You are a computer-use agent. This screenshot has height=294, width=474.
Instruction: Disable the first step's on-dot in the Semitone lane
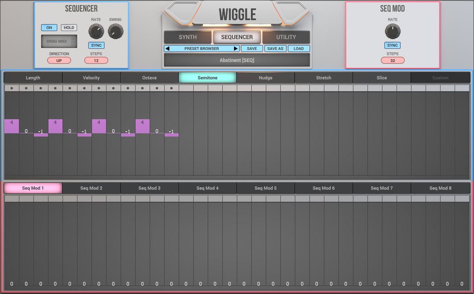pyautogui.click(x=12, y=88)
